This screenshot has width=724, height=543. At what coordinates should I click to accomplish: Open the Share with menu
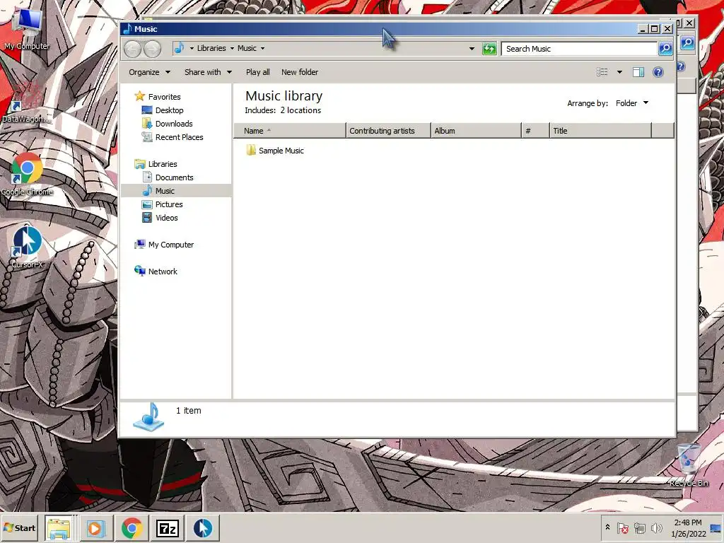click(x=209, y=72)
